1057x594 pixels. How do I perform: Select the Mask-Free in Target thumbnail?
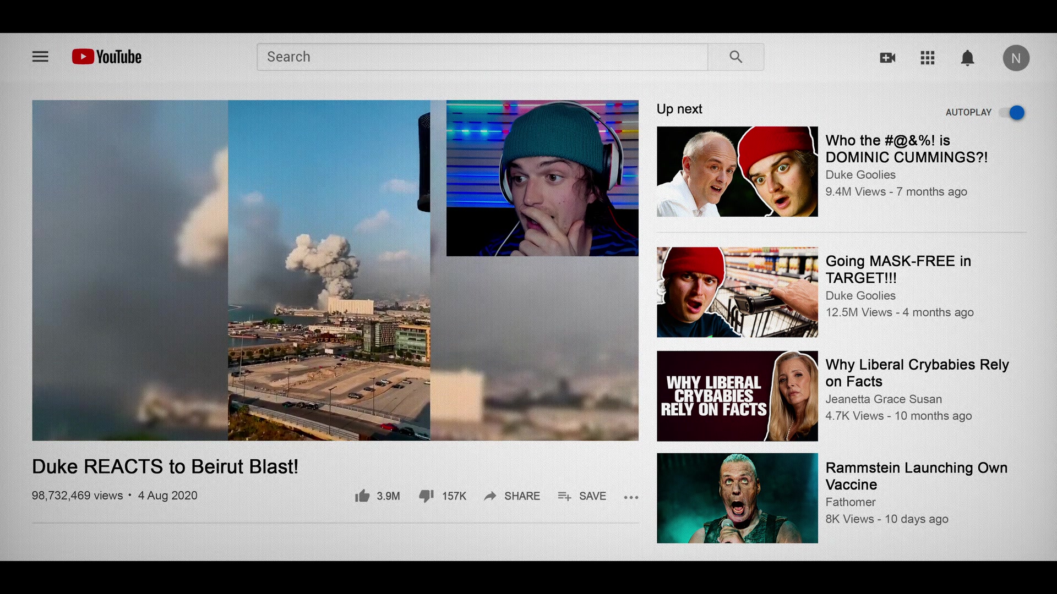tap(737, 292)
